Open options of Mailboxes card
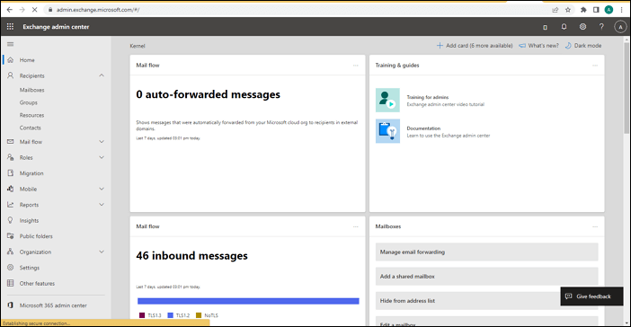The image size is (631, 327). click(595, 226)
